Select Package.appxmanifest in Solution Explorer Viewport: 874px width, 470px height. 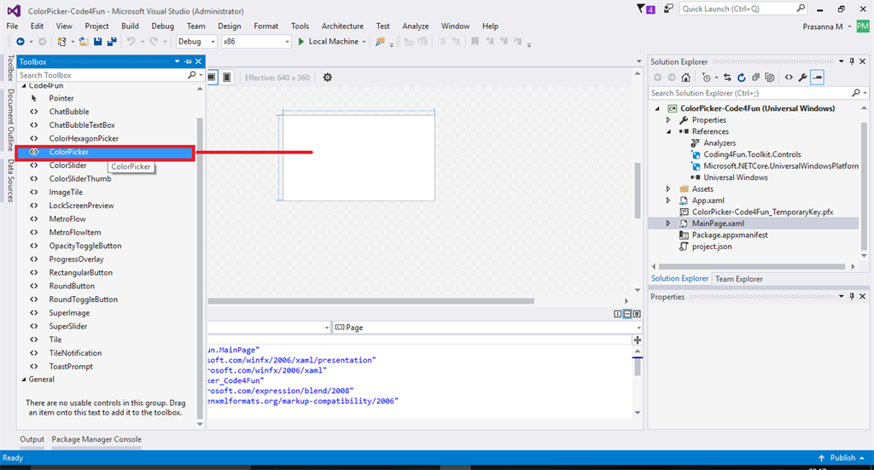point(730,235)
